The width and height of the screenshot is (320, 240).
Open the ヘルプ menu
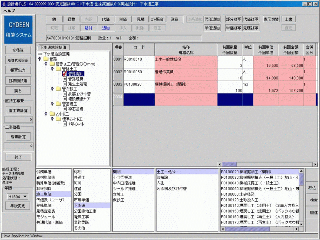pos(9,11)
